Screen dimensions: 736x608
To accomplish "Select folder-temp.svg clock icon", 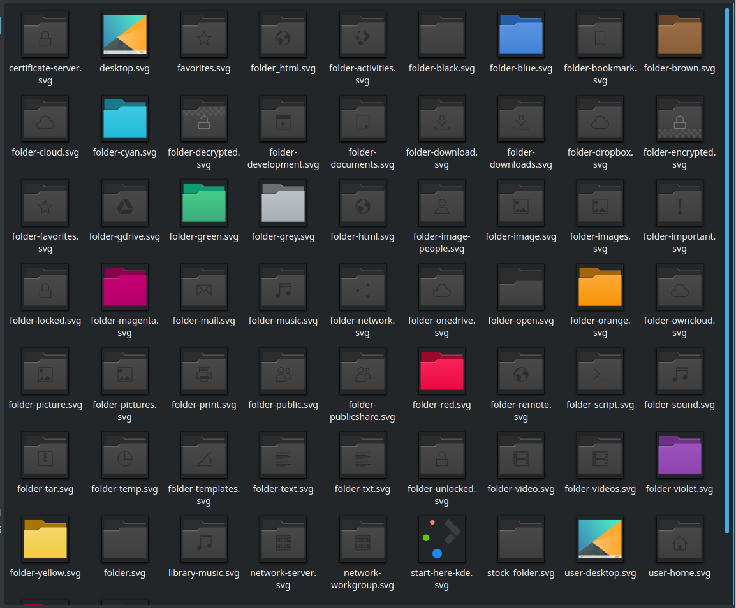I will click(124, 455).
